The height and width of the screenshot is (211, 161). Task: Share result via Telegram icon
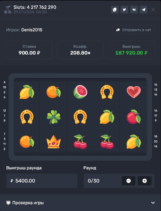(144, 9)
